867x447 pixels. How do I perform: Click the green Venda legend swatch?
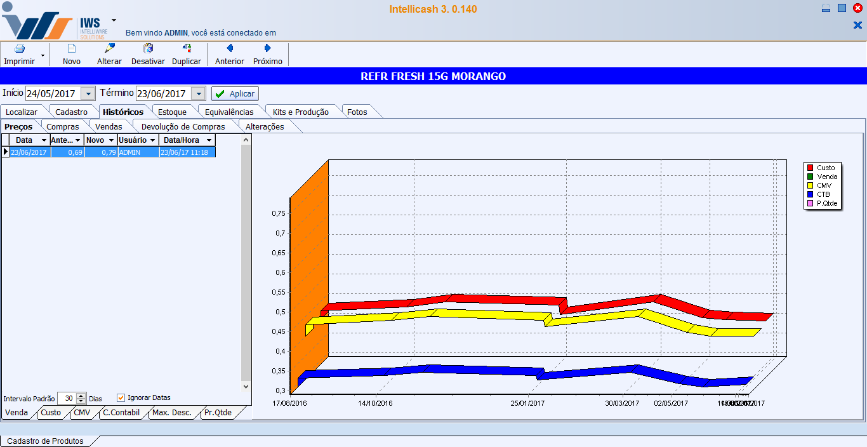810,177
